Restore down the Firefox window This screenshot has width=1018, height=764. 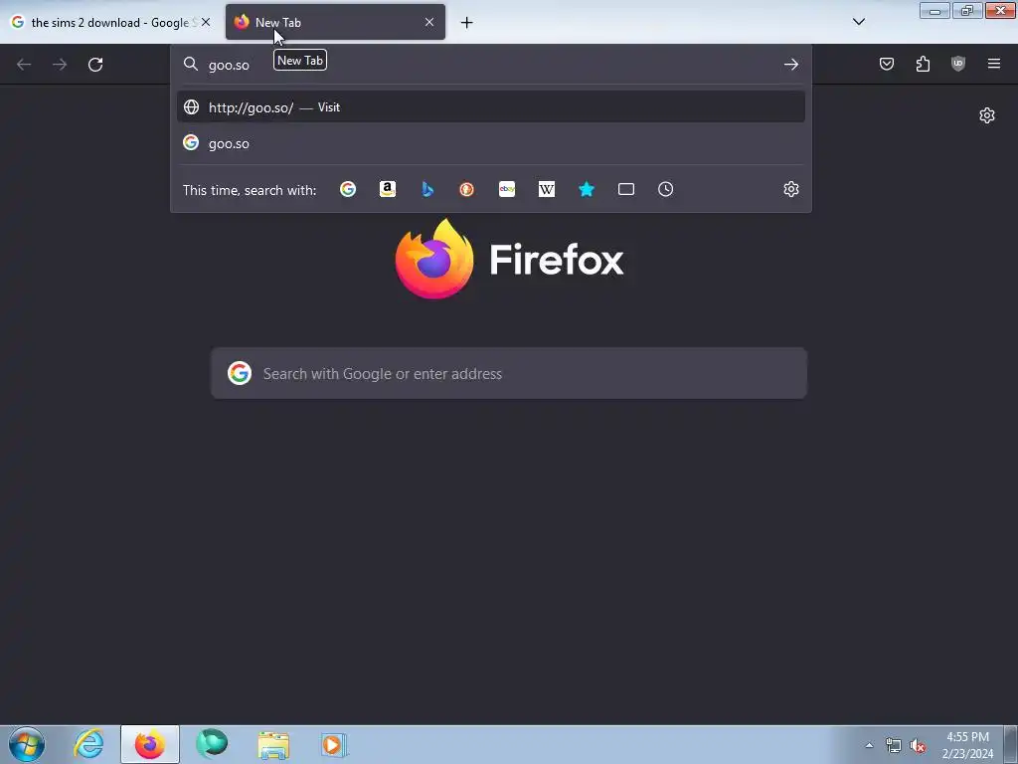point(967,11)
